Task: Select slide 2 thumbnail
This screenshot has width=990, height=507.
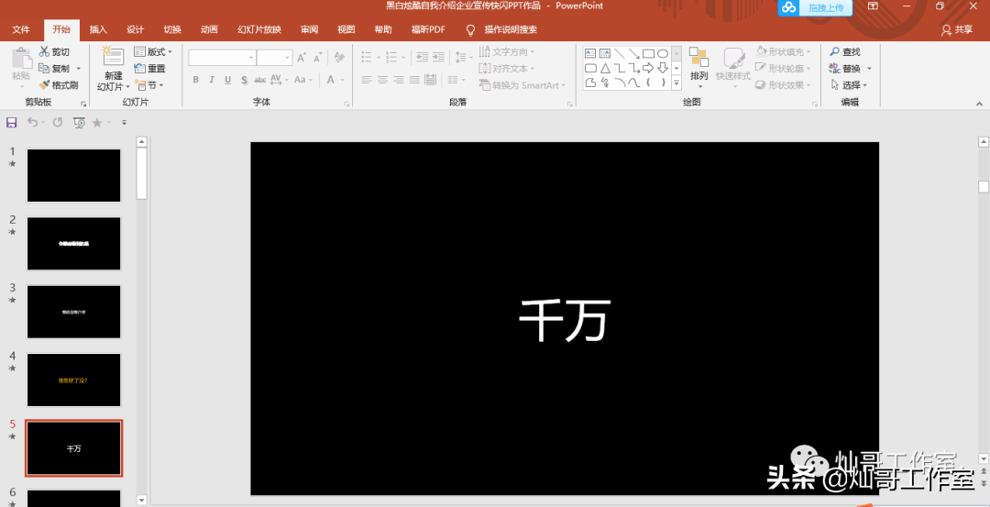Action: tap(74, 244)
